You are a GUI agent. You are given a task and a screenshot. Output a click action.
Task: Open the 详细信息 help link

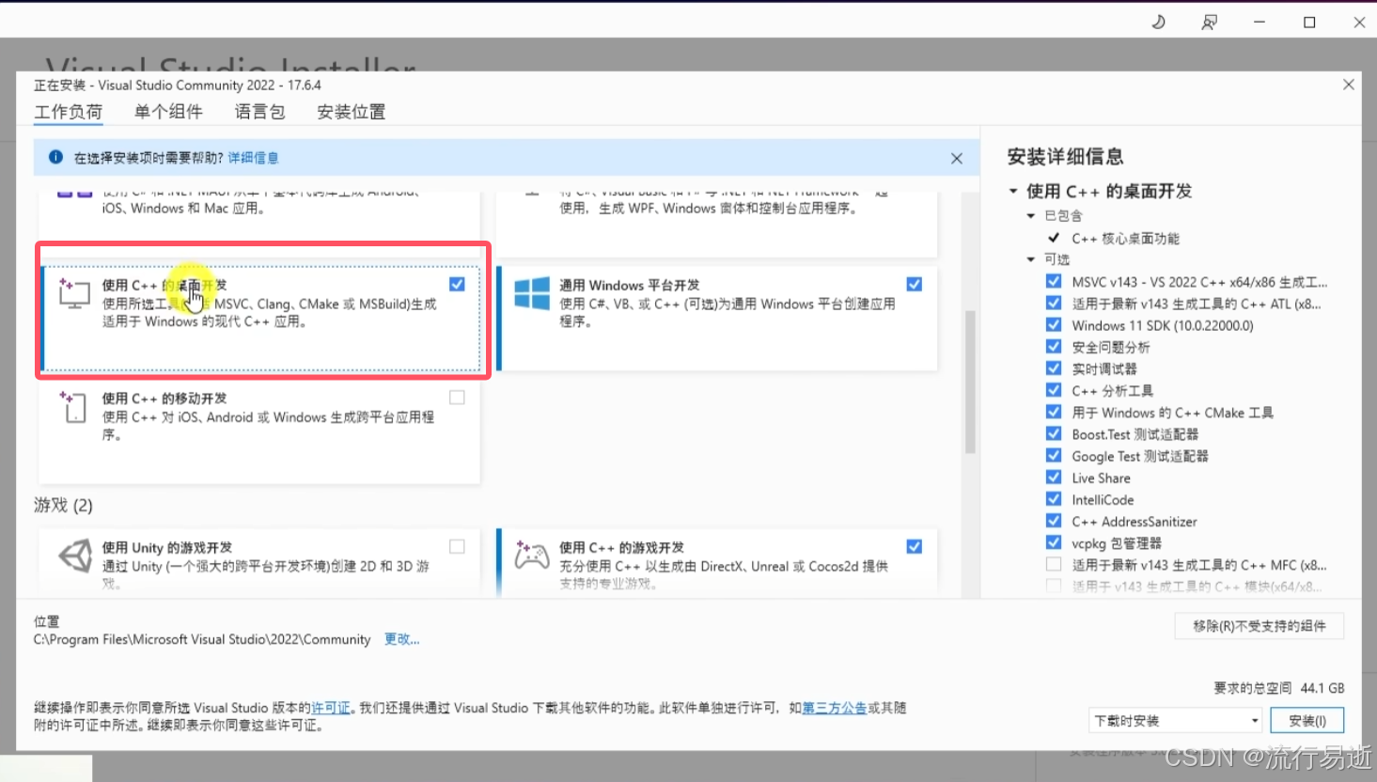point(253,158)
